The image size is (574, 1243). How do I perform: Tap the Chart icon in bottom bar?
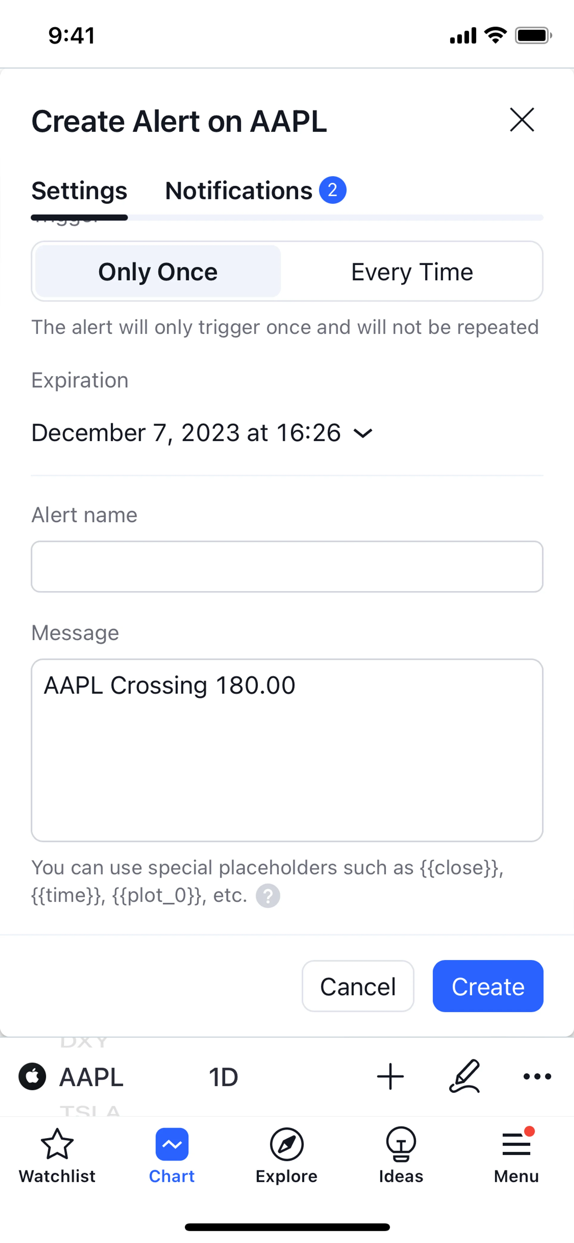pos(172,1144)
